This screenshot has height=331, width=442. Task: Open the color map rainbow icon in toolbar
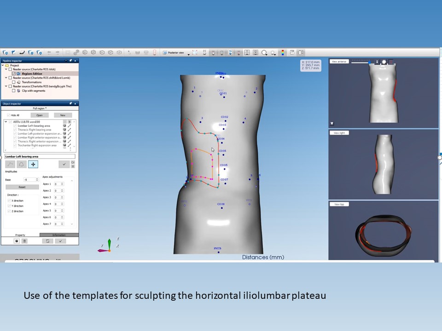tap(282, 52)
